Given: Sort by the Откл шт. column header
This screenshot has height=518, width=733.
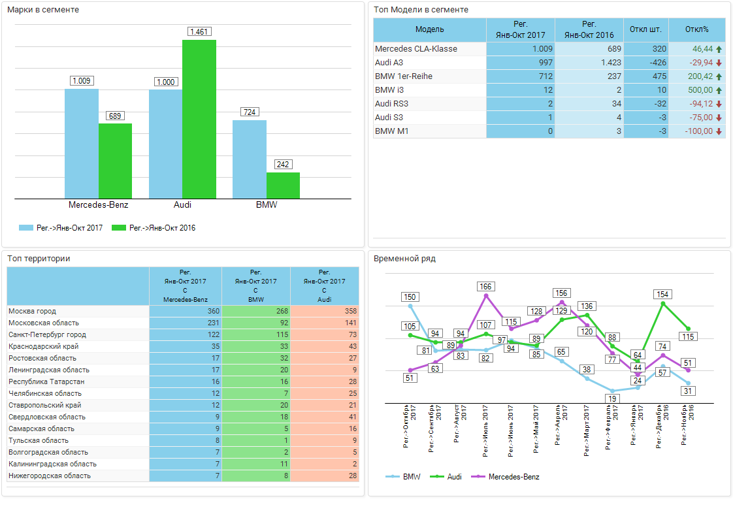Looking at the screenshot, I should [645, 29].
